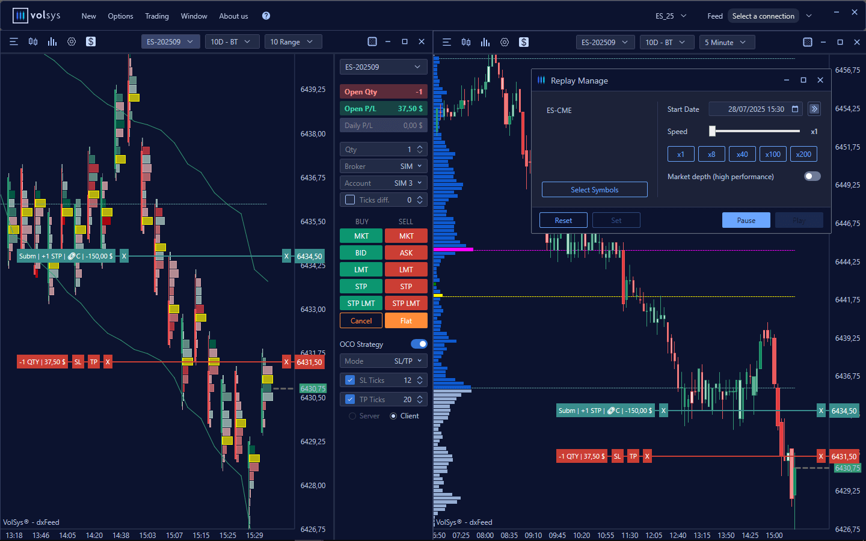Screen dimensions: 866x541
Task: Click calendar icon in Start Date field
Action: click(x=795, y=109)
